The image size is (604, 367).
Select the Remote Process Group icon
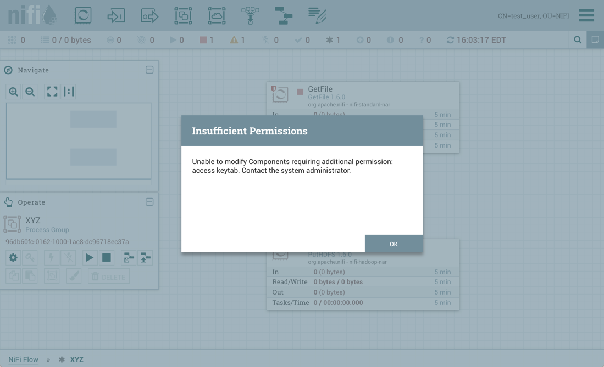click(x=217, y=15)
